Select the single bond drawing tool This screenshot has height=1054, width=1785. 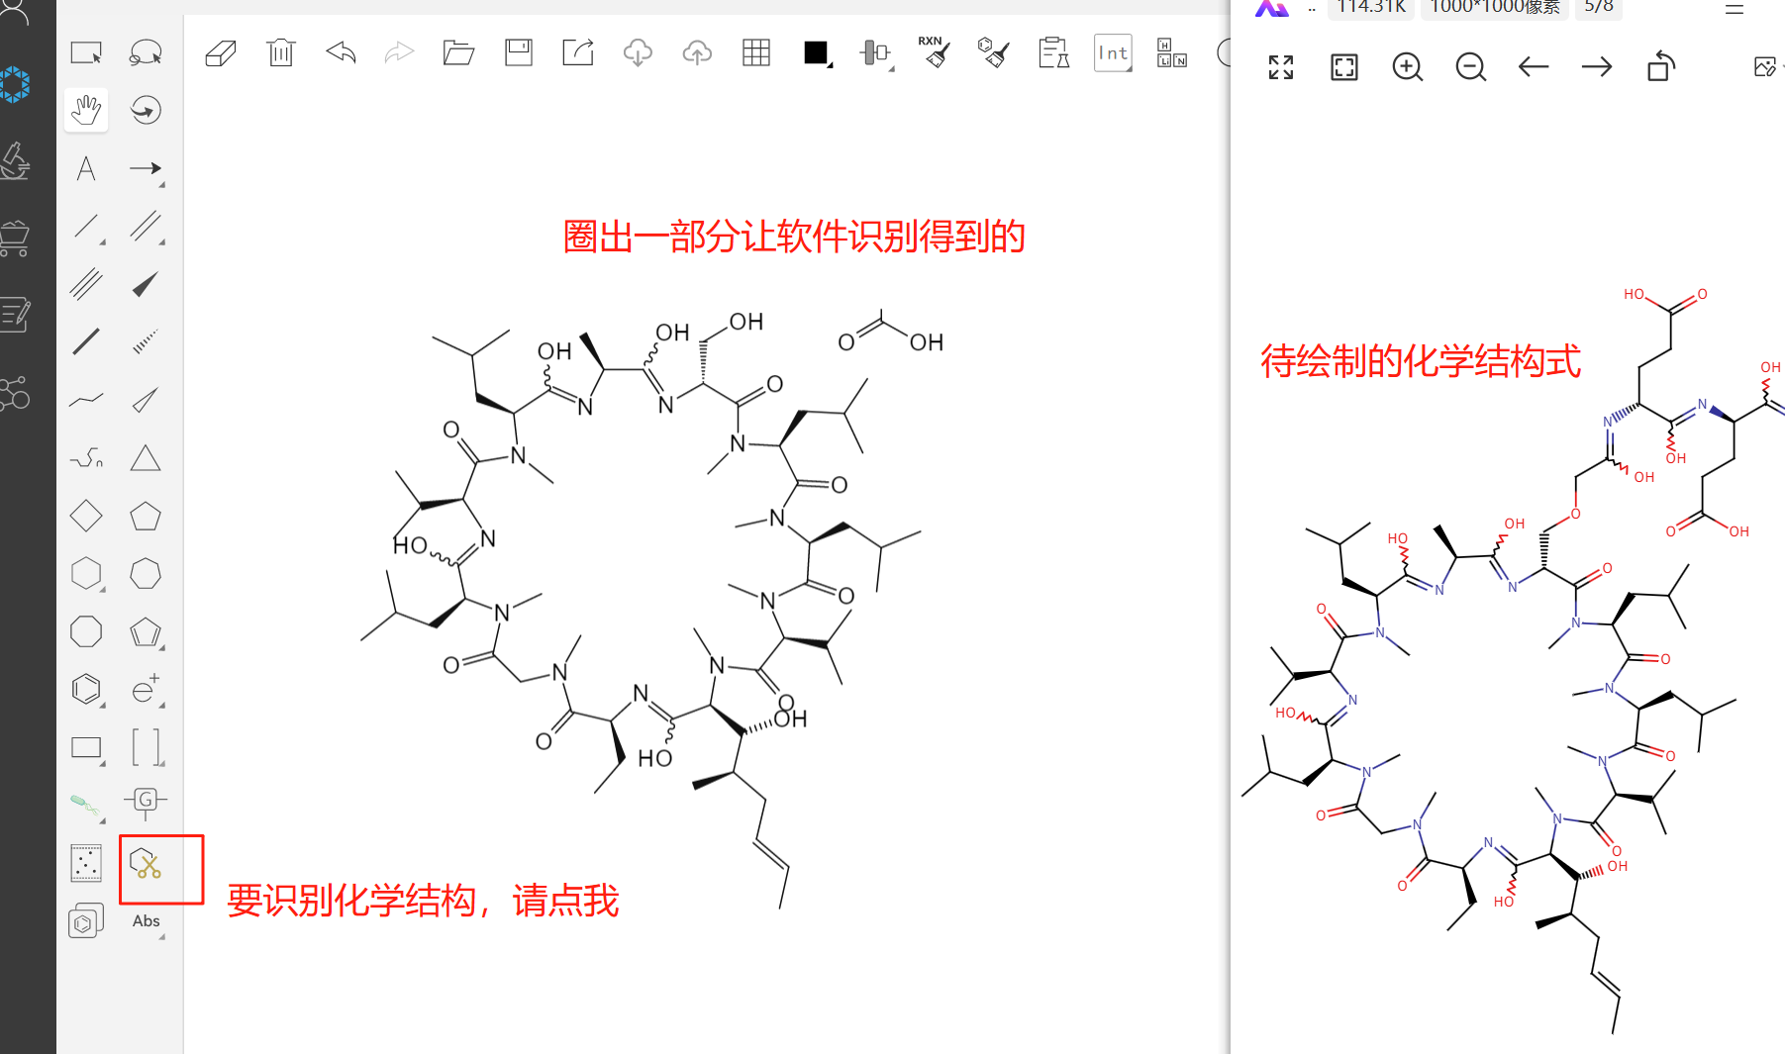[x=85, y=228]
